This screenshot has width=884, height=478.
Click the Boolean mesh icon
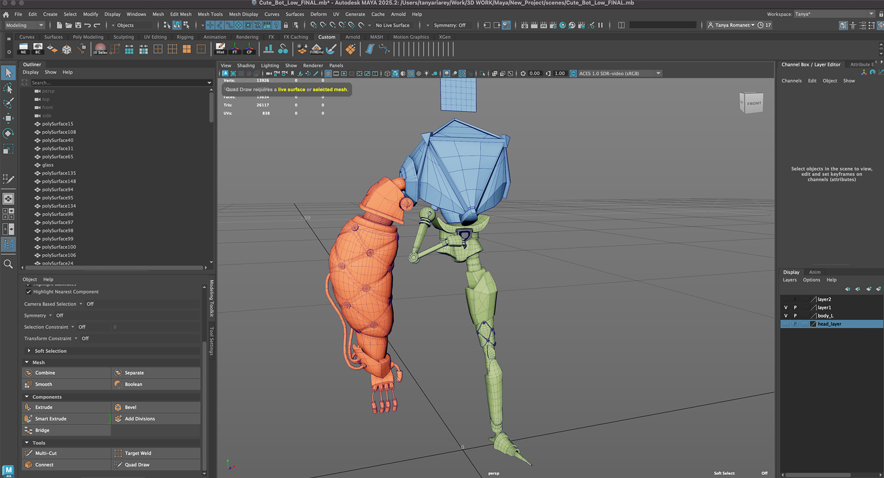118,384
